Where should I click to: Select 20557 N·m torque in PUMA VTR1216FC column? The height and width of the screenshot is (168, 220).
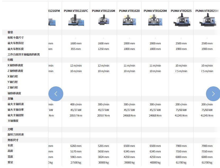pos(76,116)
